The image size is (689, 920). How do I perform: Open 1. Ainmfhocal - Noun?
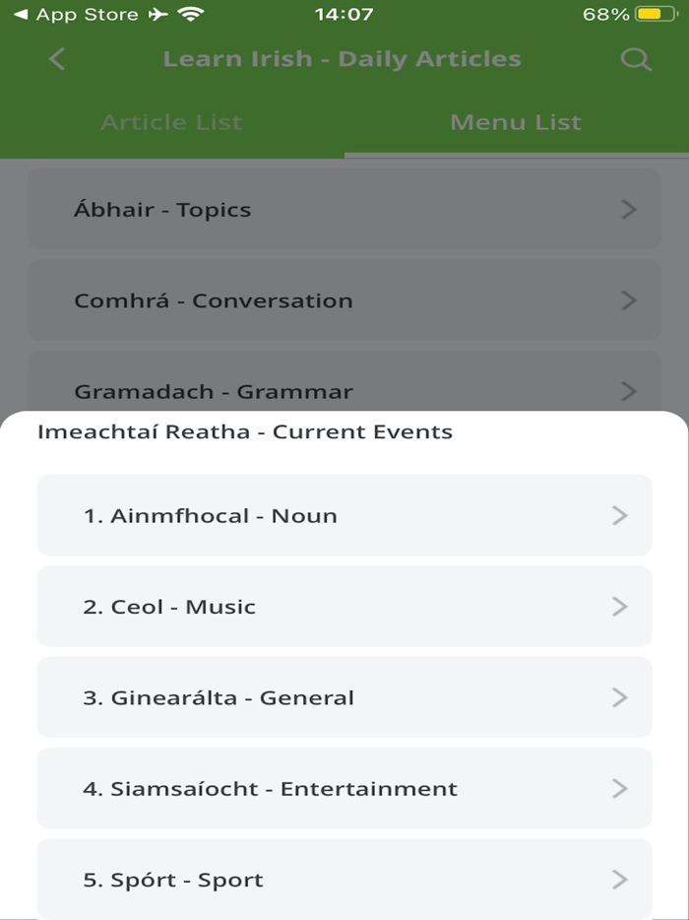pos(344,515)
